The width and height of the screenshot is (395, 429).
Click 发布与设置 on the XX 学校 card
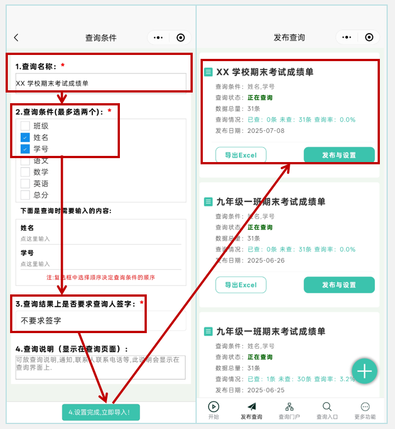(x=339, y=155)
